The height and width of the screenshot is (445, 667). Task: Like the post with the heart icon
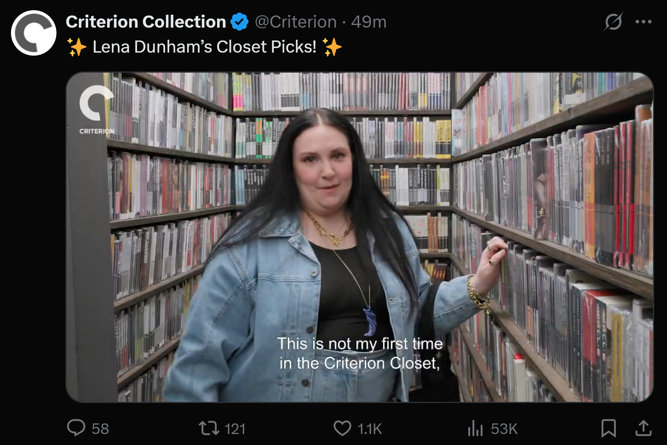click(342, 428)
